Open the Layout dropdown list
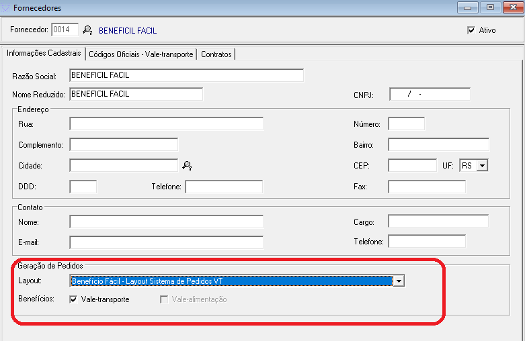Screen dimensions: 525x341 [x=399, y=281]
